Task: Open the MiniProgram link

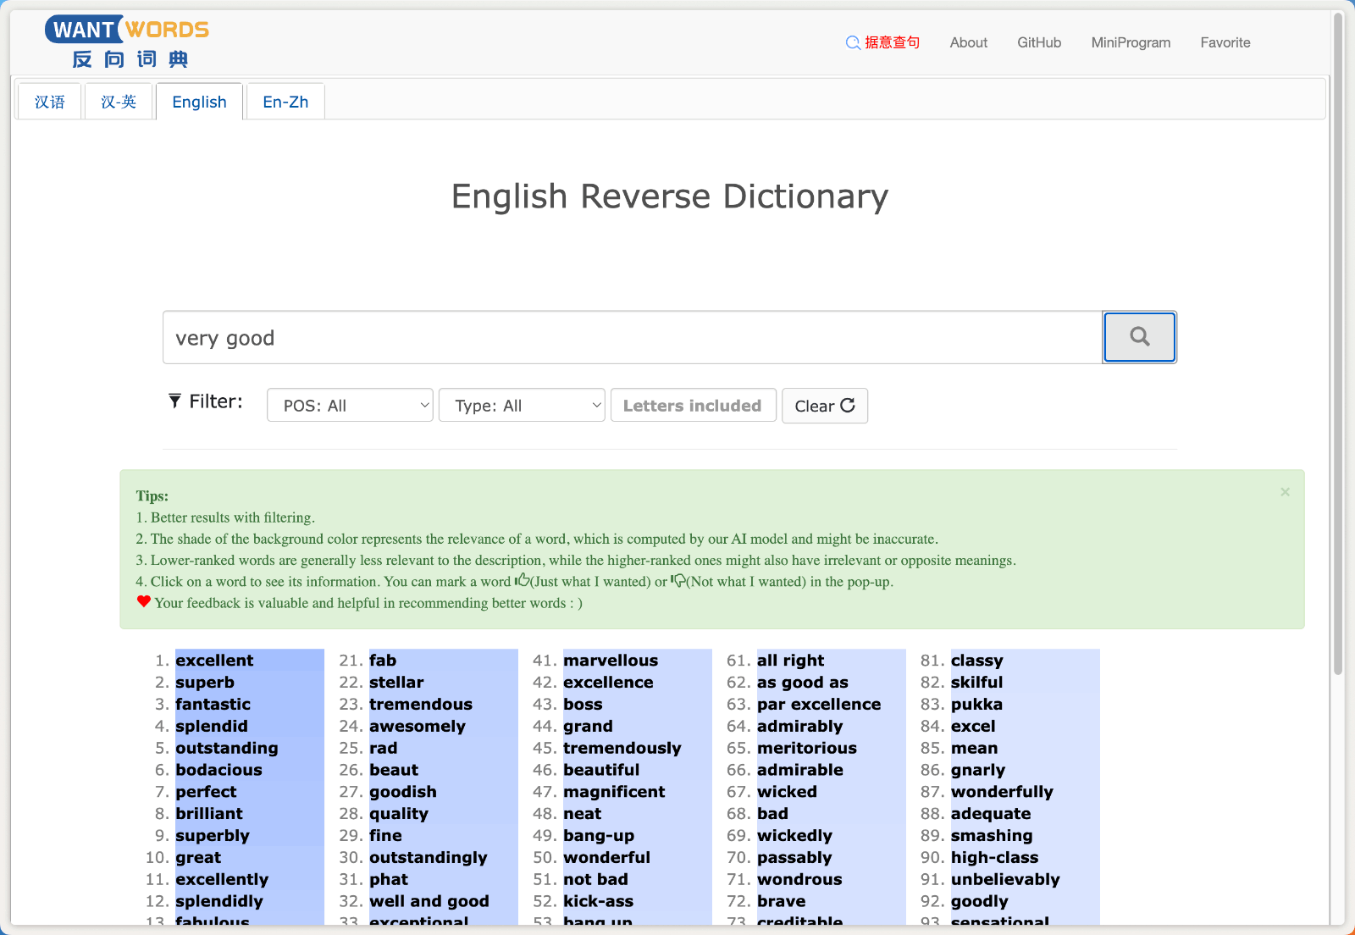Action: point(1131,42)
